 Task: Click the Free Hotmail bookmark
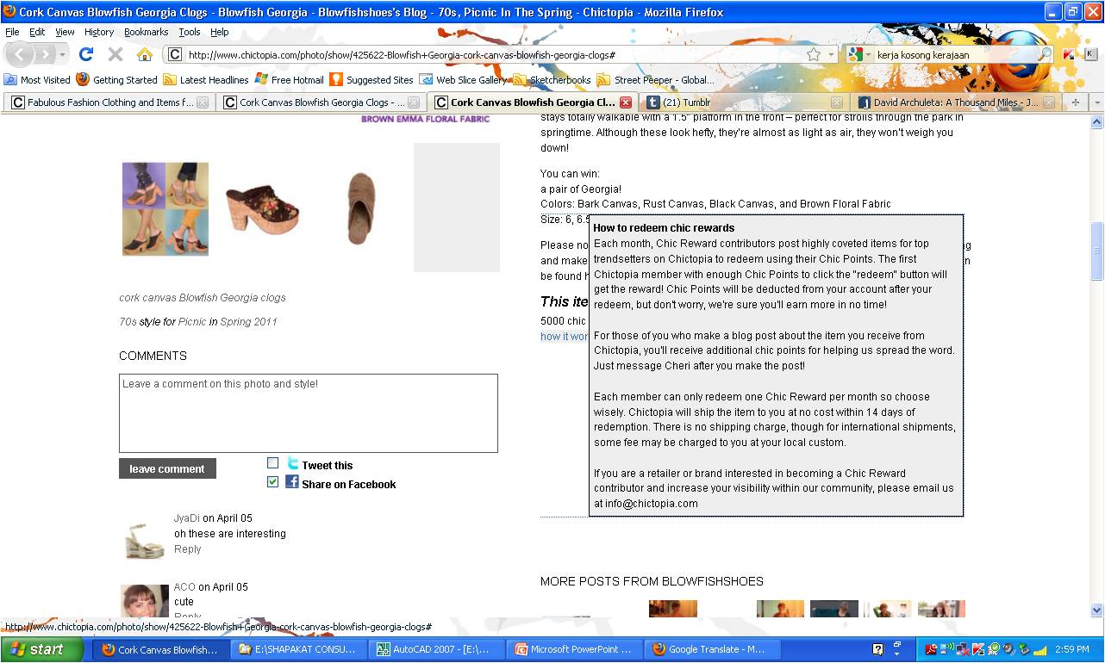coord(290,79)
